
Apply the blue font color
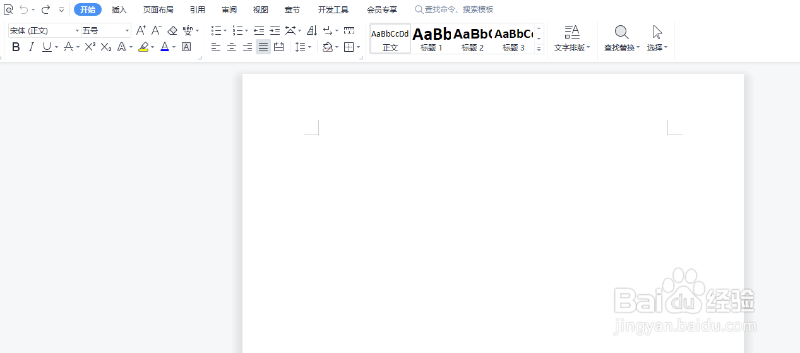(x=165, y=47)
